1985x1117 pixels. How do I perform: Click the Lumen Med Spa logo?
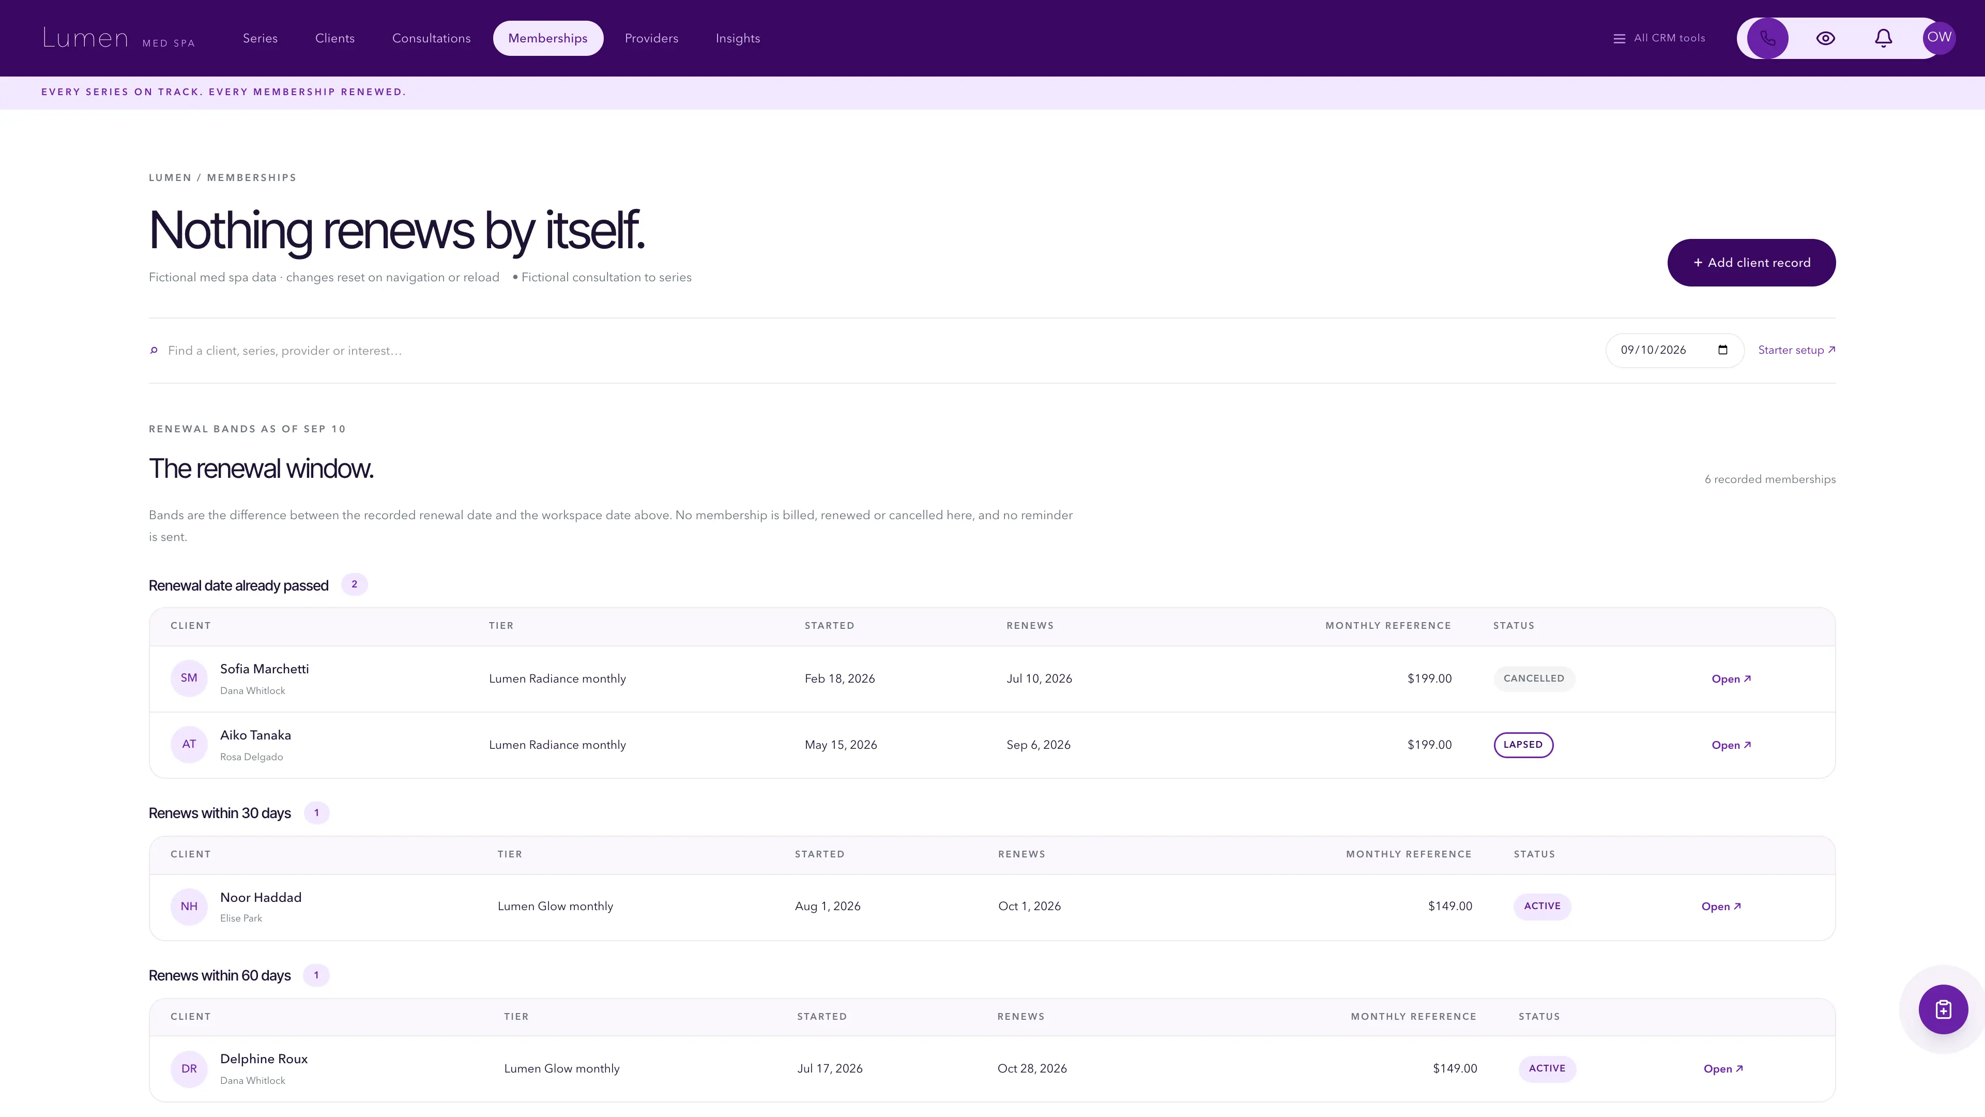coord(119,38)
